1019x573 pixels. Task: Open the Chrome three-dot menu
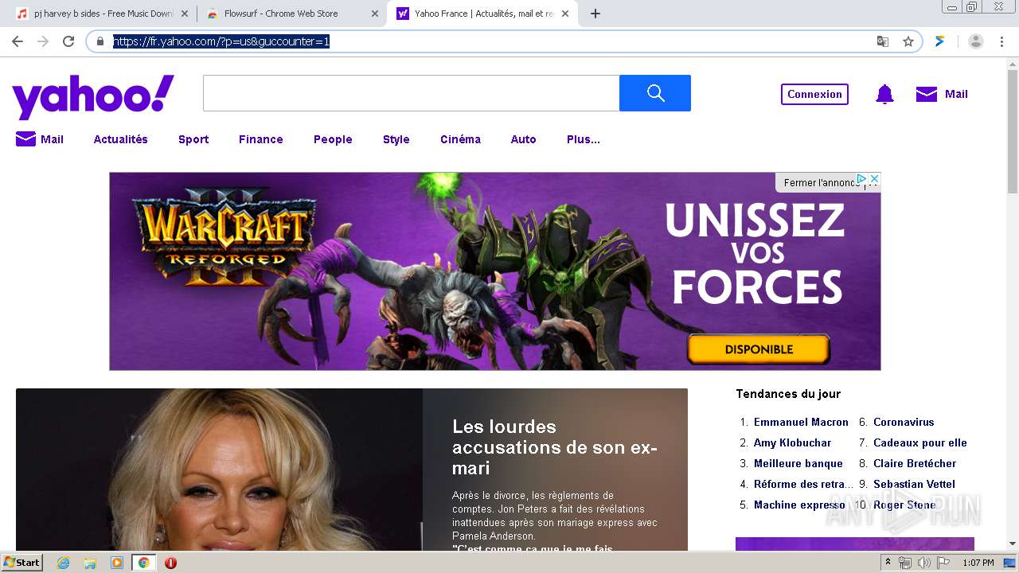coord(1002,41)
